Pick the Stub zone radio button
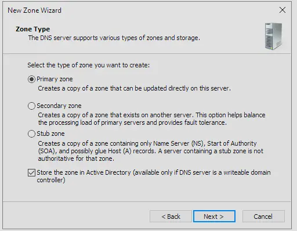This screenshot has height=231, width=297. point(31,133)
